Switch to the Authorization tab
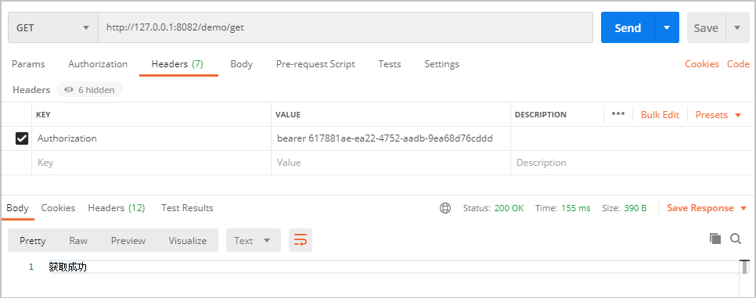Screen dimensions: 756x298 98,64
